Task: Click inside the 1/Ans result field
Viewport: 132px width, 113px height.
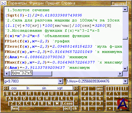Action: (95, 81)
